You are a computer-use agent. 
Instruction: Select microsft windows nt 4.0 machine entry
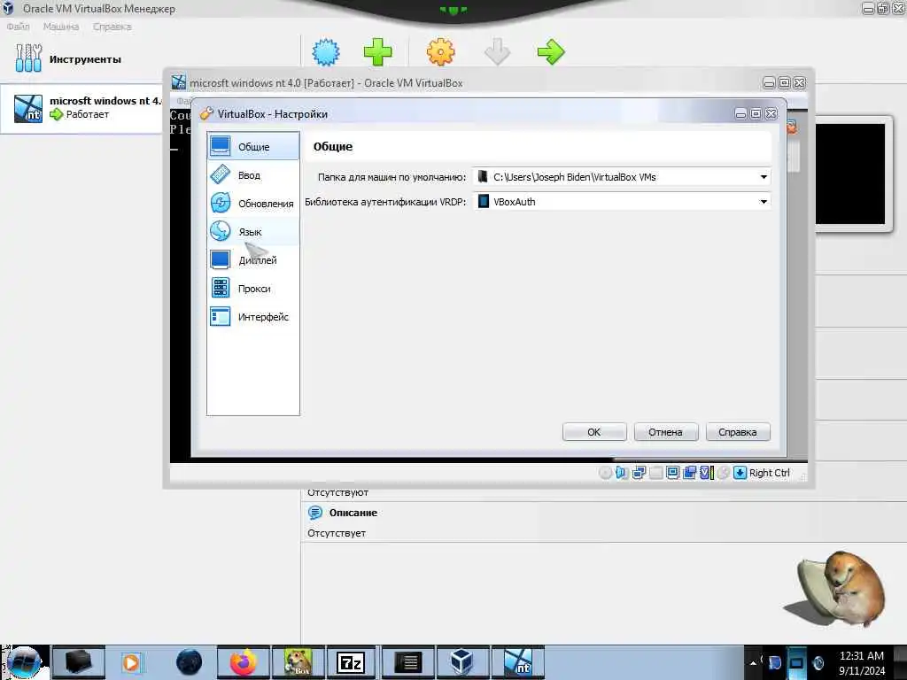(x=81, y=108)
